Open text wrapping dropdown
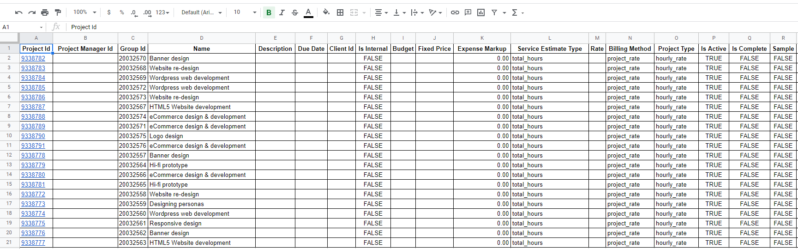The height and width of the screenshot is (249, 798). click(x=417, y=12)
